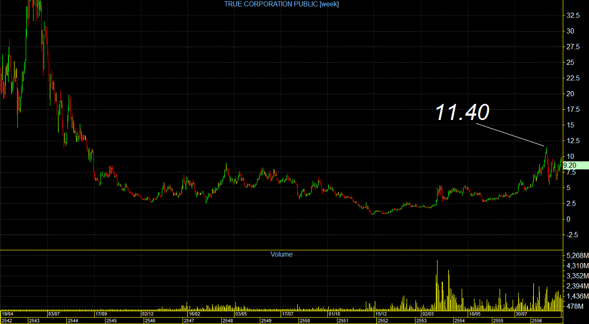Screen dimensions: 589x324
Task: Click the 02/03 date marker
Action: point(428,314)
